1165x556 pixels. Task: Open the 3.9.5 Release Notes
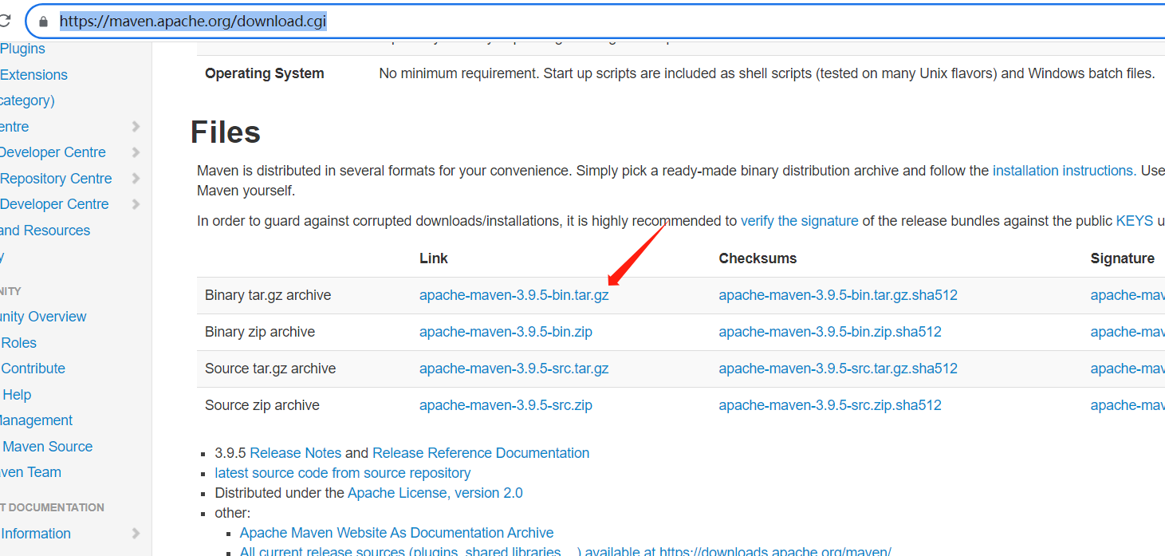(295, 452)
